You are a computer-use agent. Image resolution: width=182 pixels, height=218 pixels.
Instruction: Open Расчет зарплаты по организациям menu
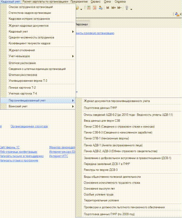(45, 2)
